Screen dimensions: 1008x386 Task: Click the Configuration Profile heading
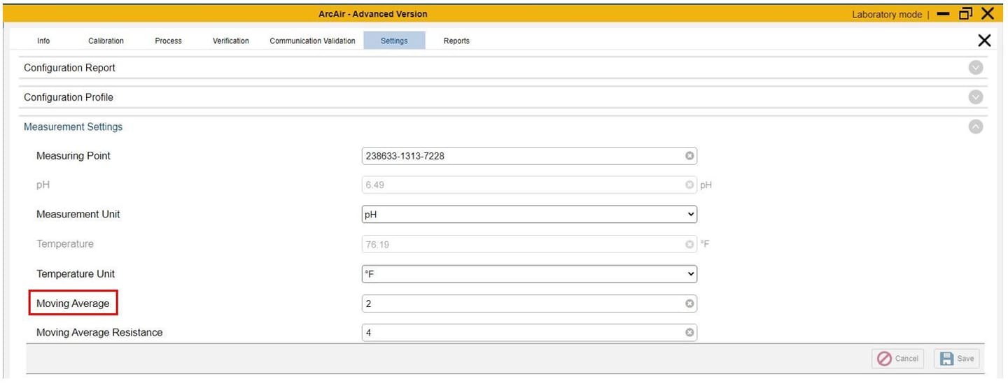[x=69, y=97]
